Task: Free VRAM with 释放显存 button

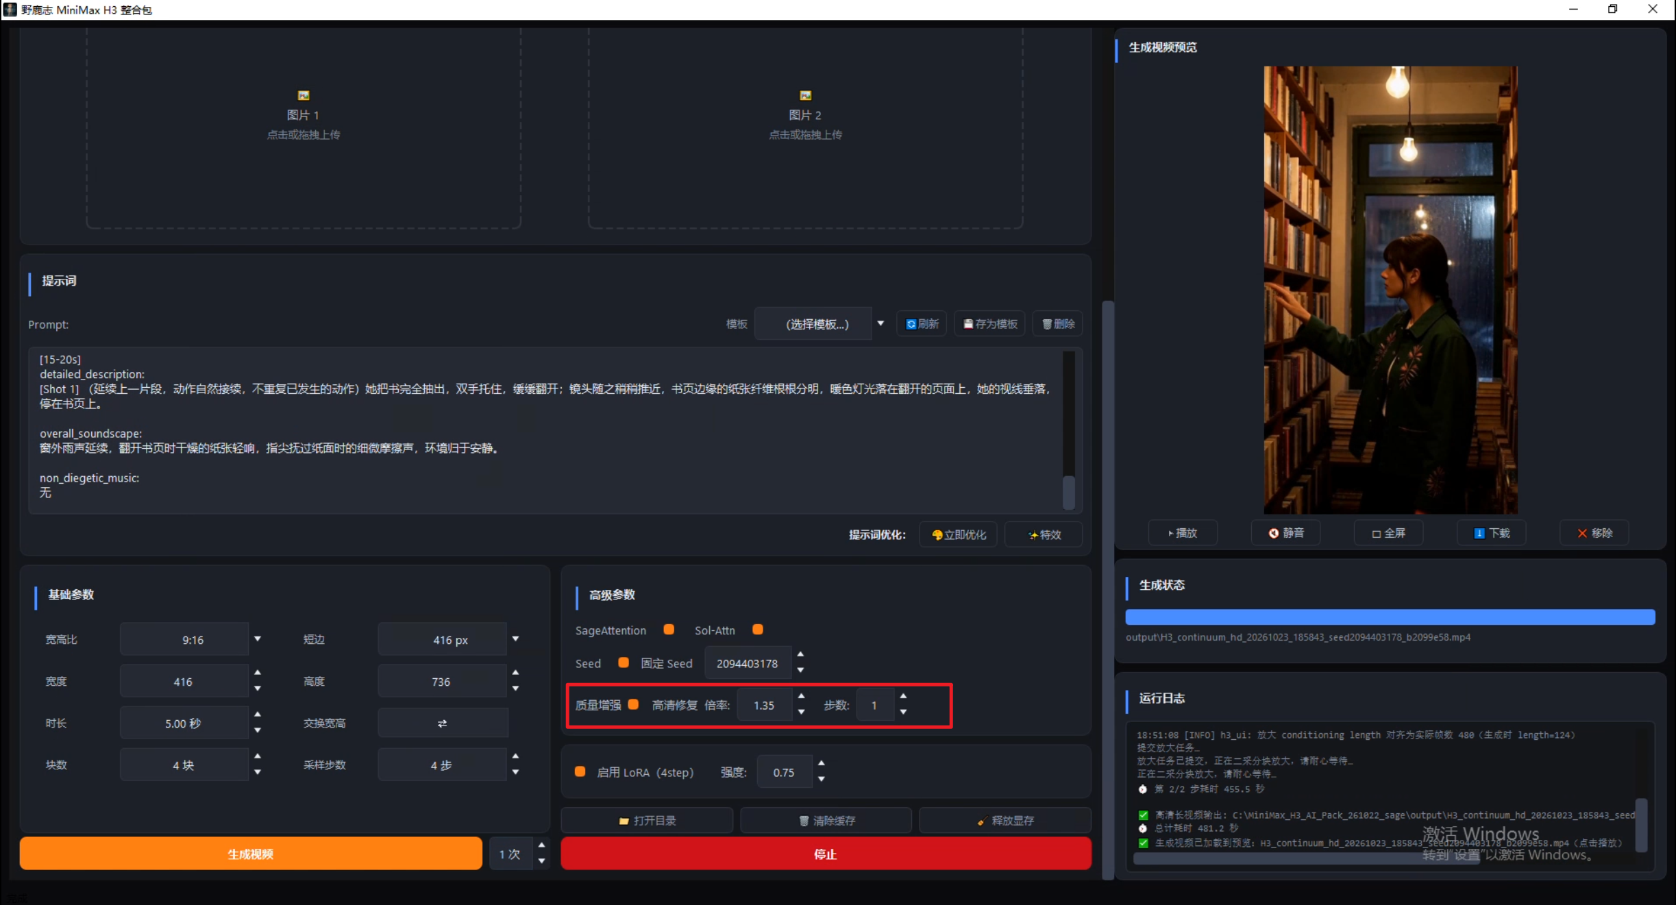Action: 1005,820
